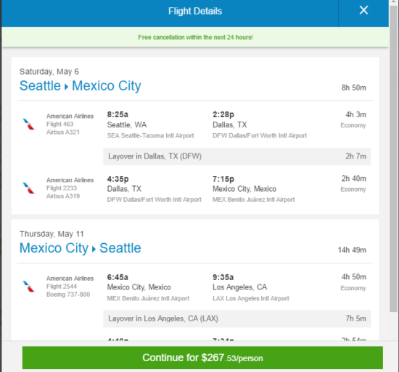Image resolution: width=399 pixels, height=372 pixels.
Task: Click the Flight Details title
Action: point(195,11)
